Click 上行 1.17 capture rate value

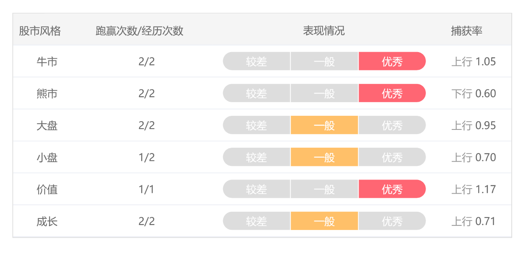tap(474, 189)
